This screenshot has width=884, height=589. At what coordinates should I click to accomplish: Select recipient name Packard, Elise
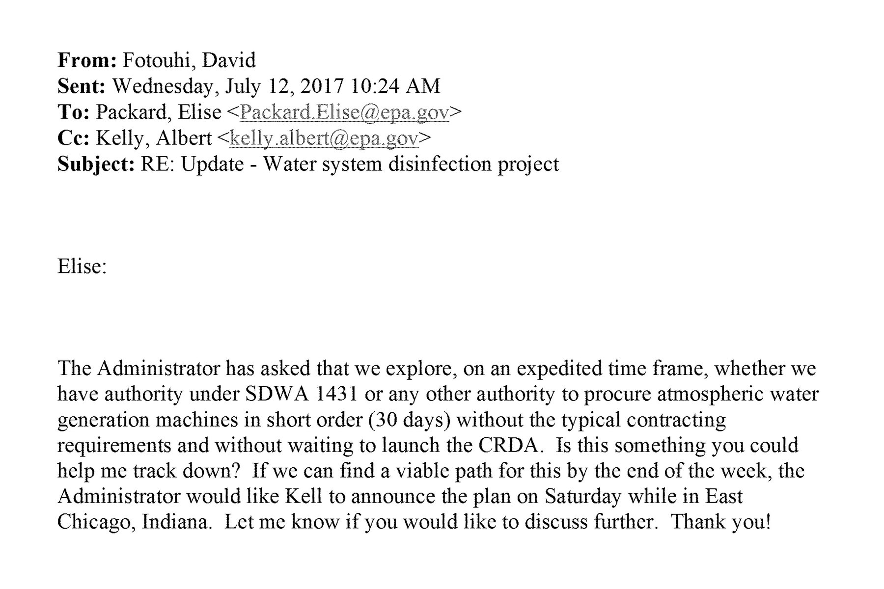[x=158, y=112]
